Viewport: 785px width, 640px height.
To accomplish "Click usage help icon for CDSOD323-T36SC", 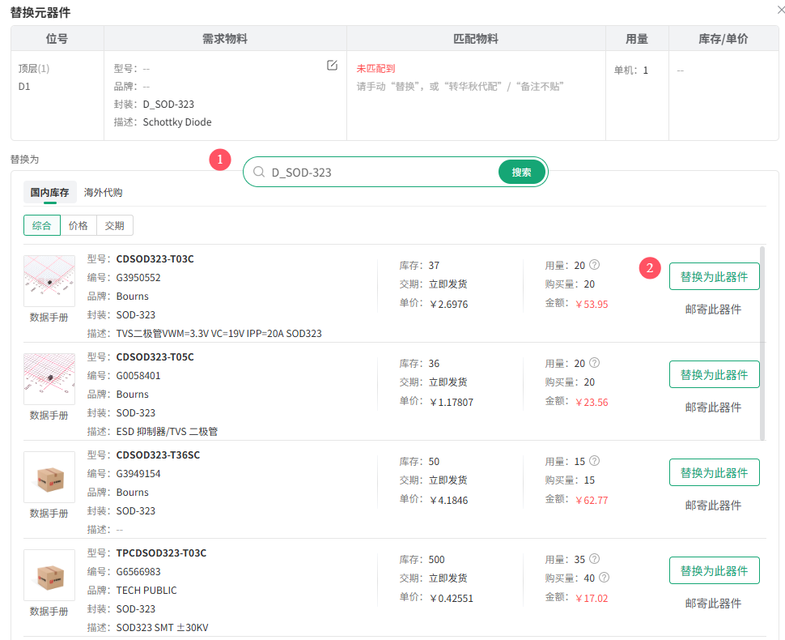I will tap(595, 461).
